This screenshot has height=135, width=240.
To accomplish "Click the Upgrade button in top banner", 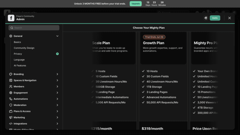I will 136,4.
